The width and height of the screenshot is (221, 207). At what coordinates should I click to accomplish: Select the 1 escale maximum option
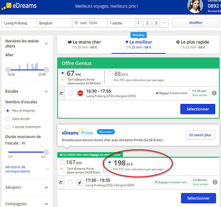tap(7, 127)
